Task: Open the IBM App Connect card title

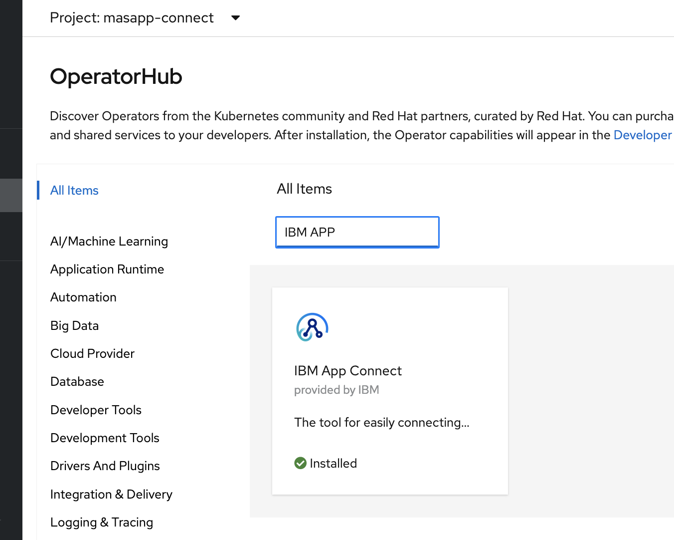Action: coord(348,371)
